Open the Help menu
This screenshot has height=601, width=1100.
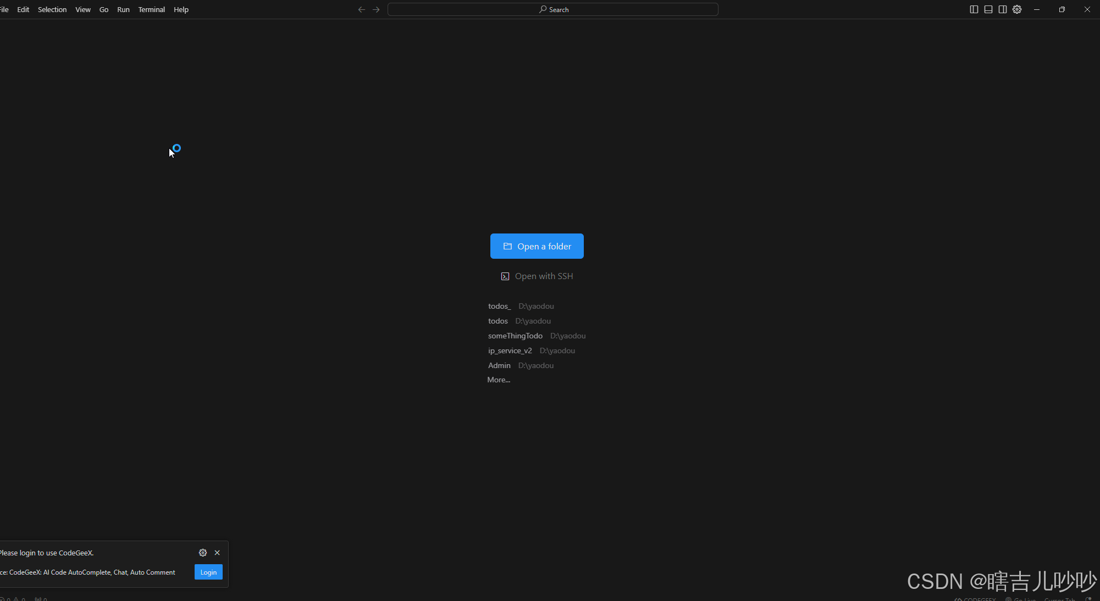[181, 9]
